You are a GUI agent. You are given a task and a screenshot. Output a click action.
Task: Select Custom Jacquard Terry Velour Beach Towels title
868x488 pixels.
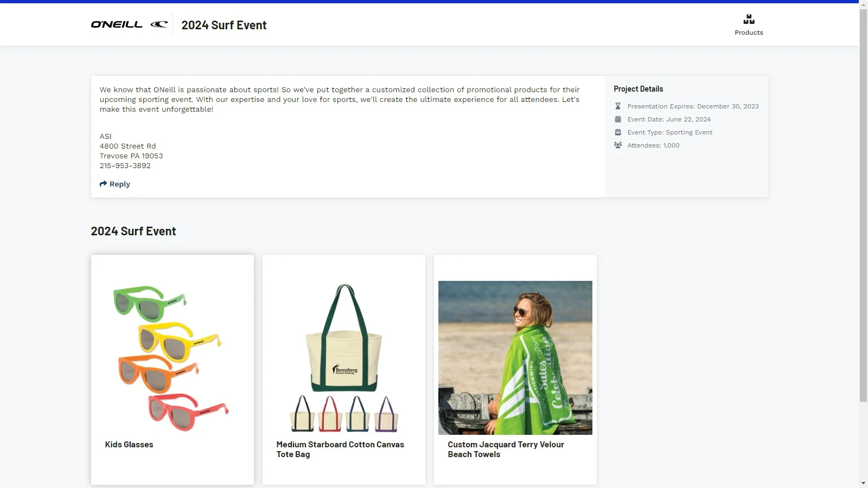[x=506, y=450]
